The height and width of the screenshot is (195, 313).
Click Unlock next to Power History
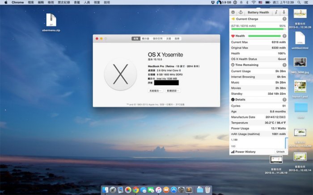point(280,152)
